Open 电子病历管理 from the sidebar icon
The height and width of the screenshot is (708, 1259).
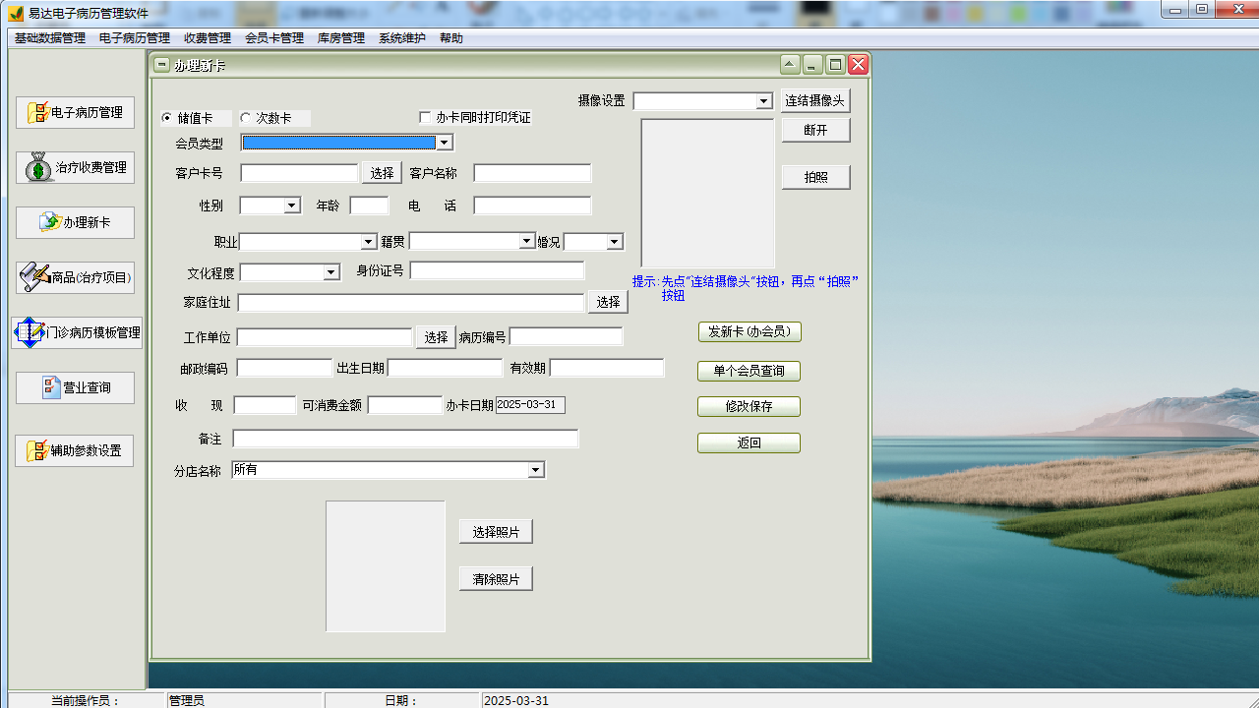(x=38, y=112)
